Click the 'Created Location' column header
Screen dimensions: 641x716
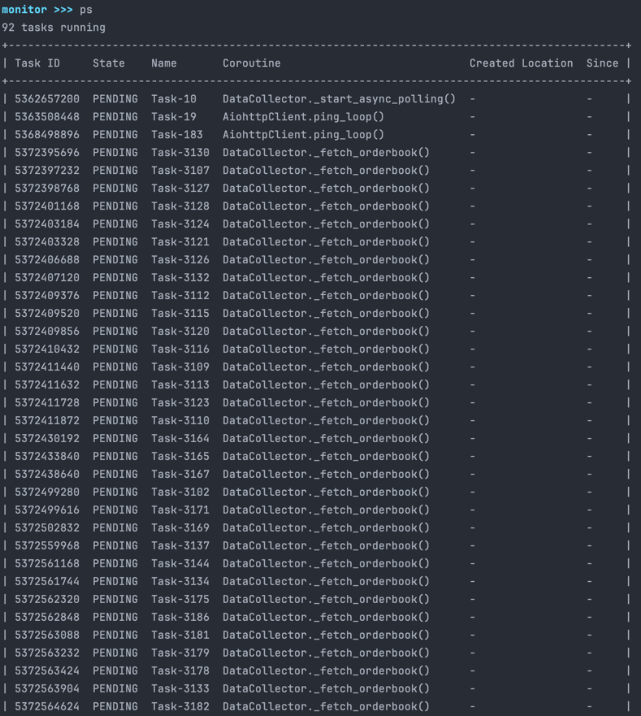(x=521, y=63)
